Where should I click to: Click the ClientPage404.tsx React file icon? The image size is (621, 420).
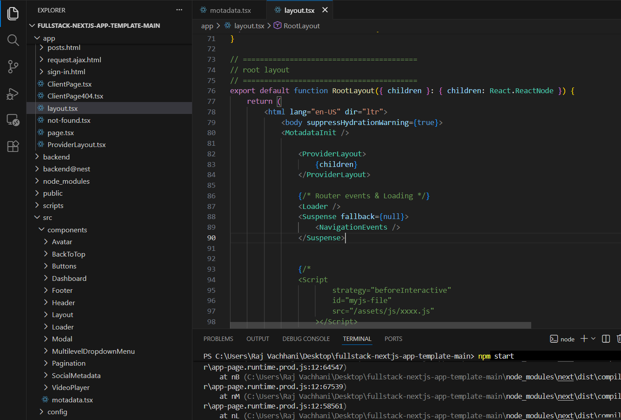click(x=41, y=96)
